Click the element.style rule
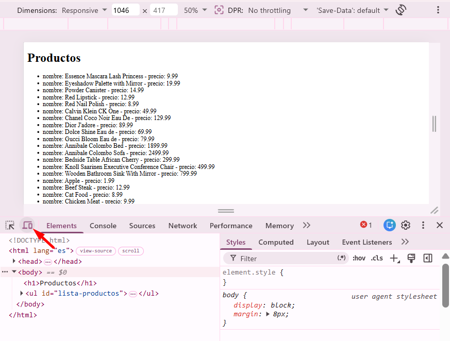 tap(253, 272)
